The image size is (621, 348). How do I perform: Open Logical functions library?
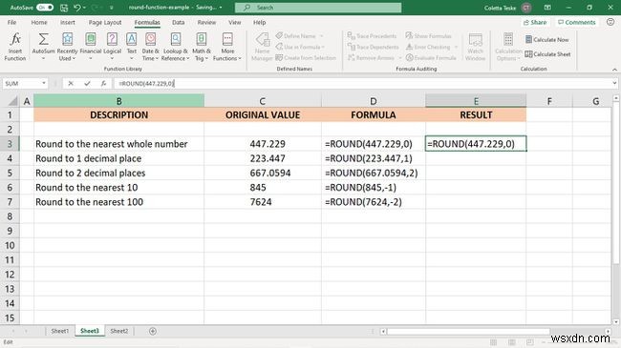point(112,47)
